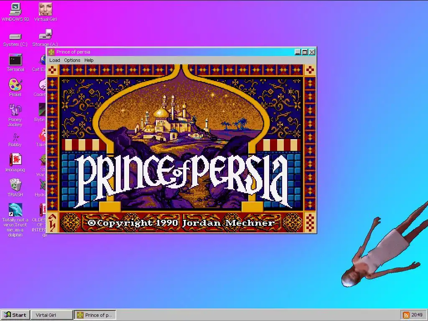
Task: Click the 20:49 taskbar clock
Action: [x=417, y=315]
